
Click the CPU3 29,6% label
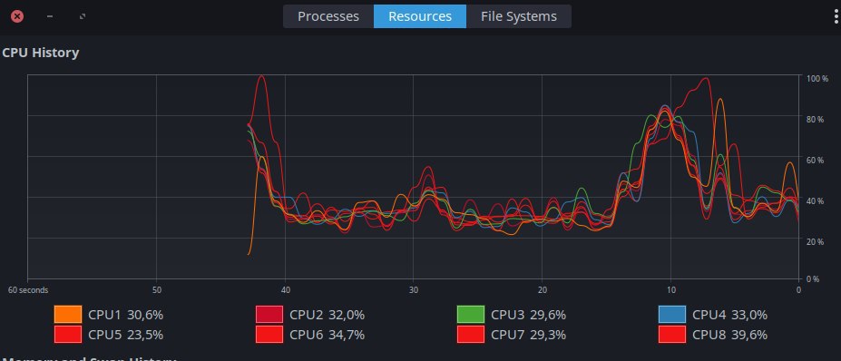[x=528, y=315]
